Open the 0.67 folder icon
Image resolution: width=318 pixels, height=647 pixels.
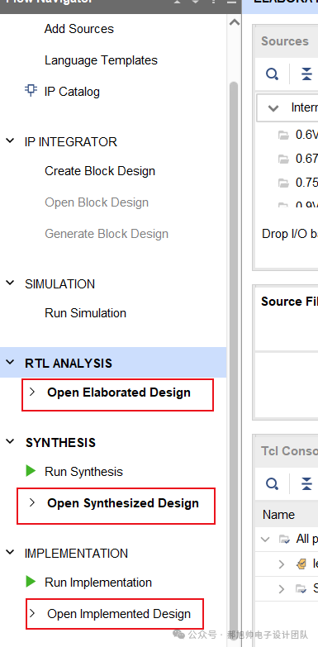[x=283, y=159]
